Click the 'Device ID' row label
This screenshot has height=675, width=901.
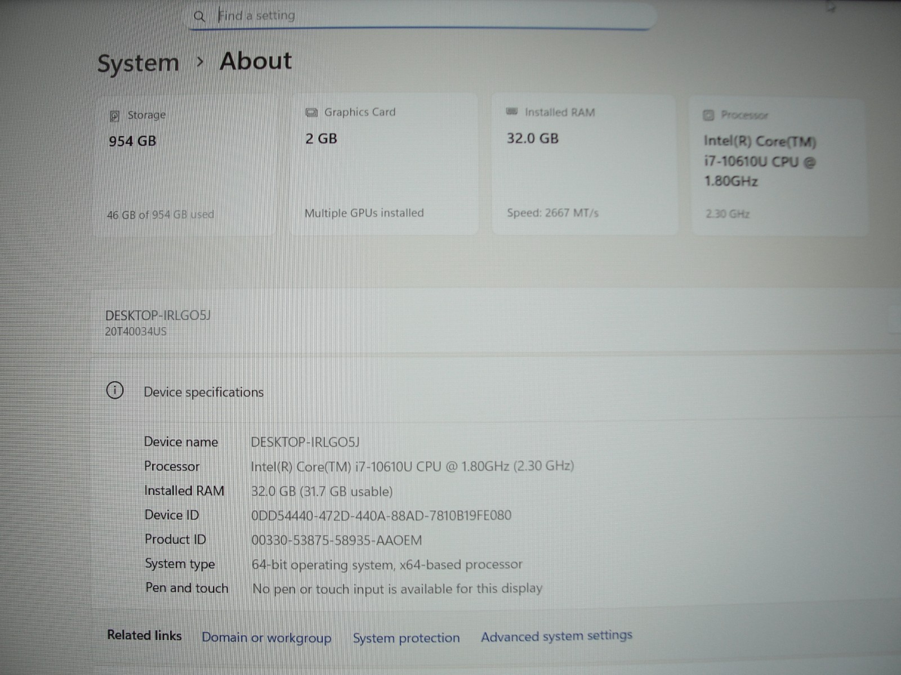pyautogui.click(x=172, y=515)
